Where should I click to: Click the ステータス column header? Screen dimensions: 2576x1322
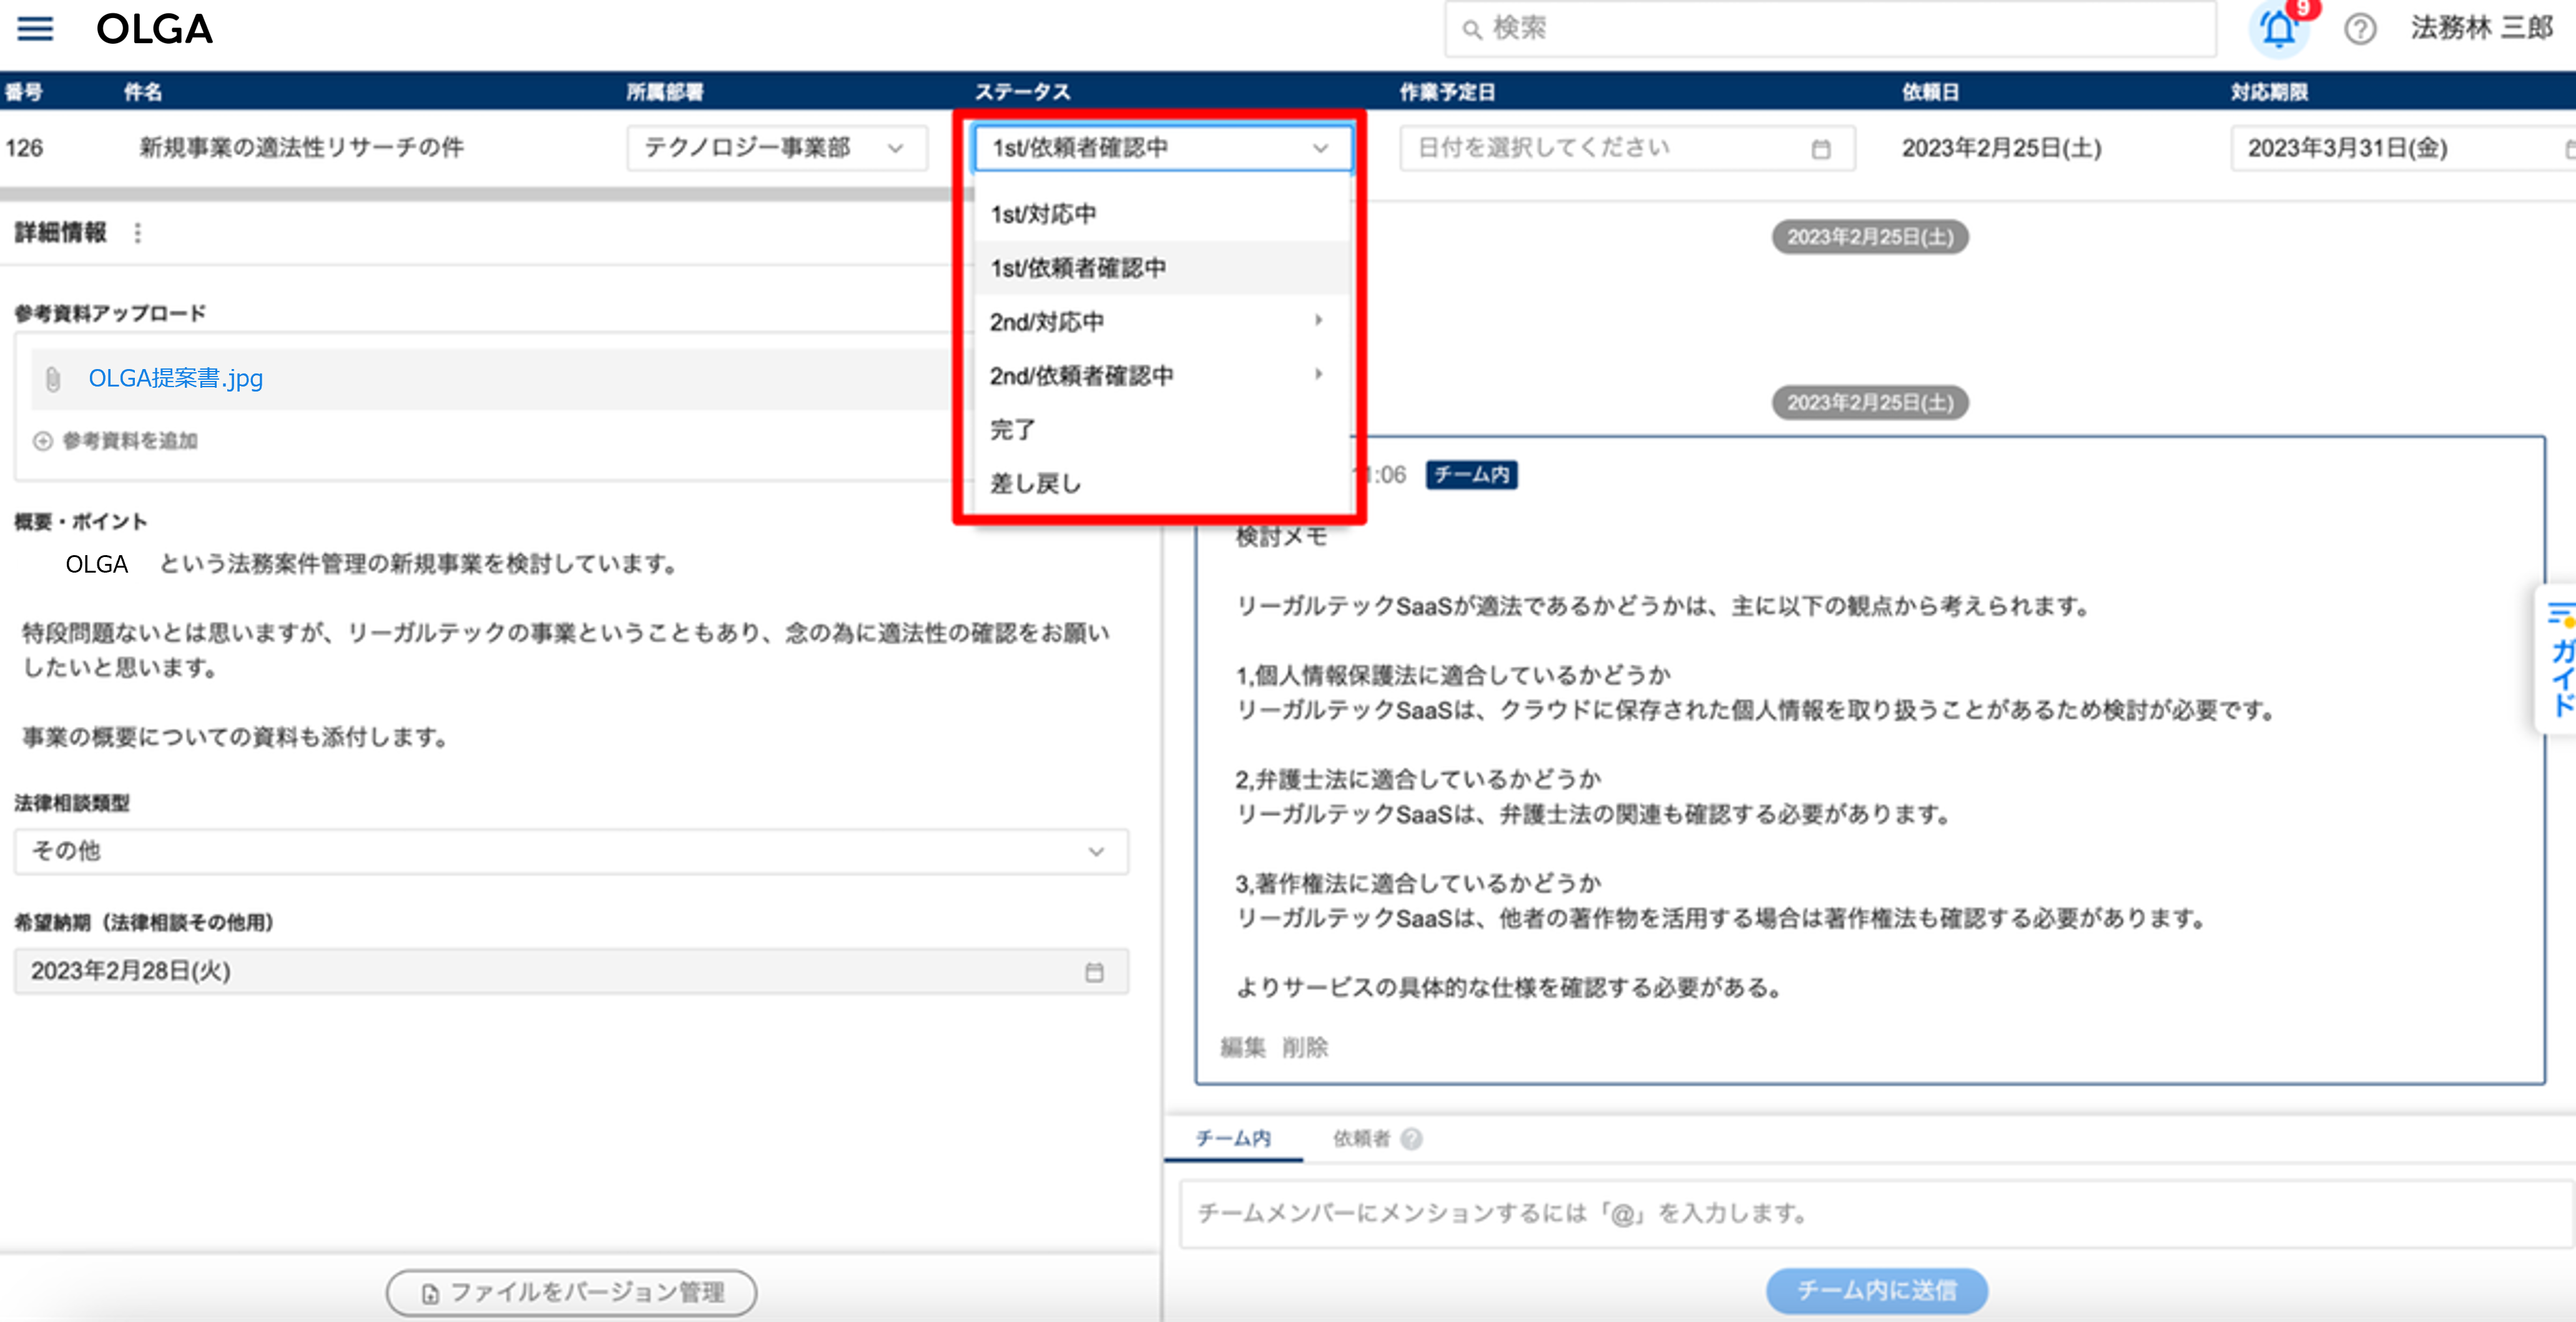click(1022, 93)
